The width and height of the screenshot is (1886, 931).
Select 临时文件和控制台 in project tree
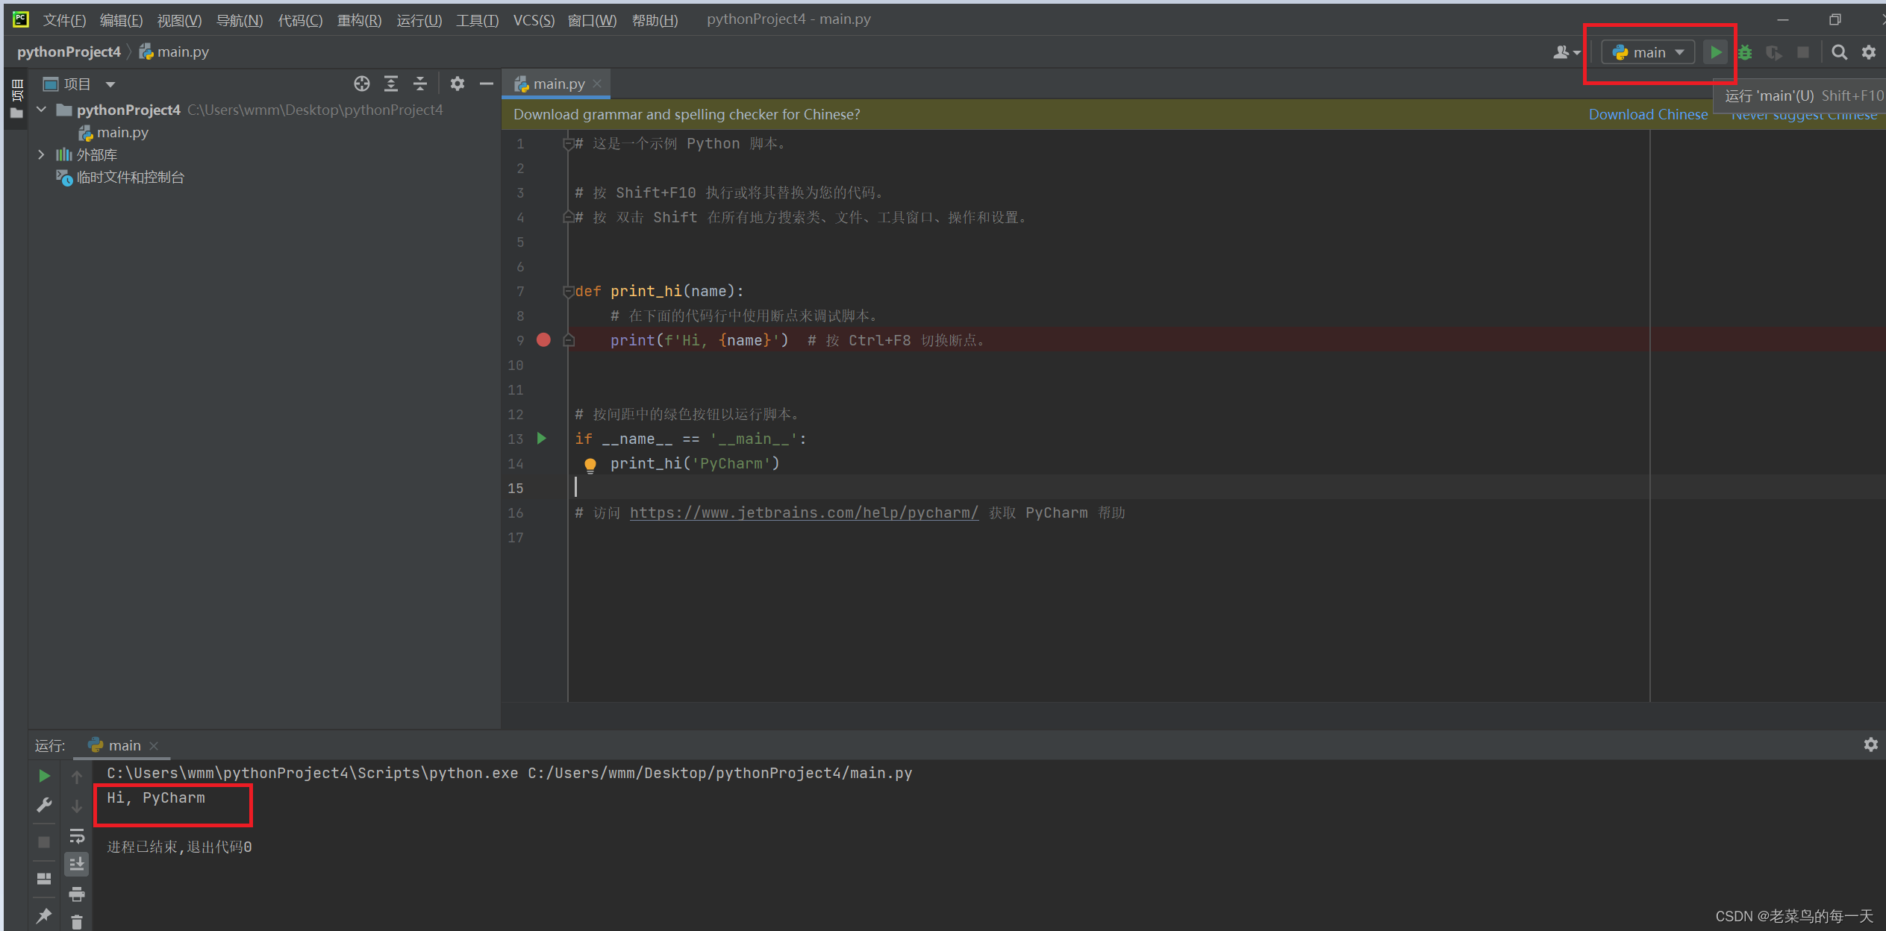[x=120, y=177]
